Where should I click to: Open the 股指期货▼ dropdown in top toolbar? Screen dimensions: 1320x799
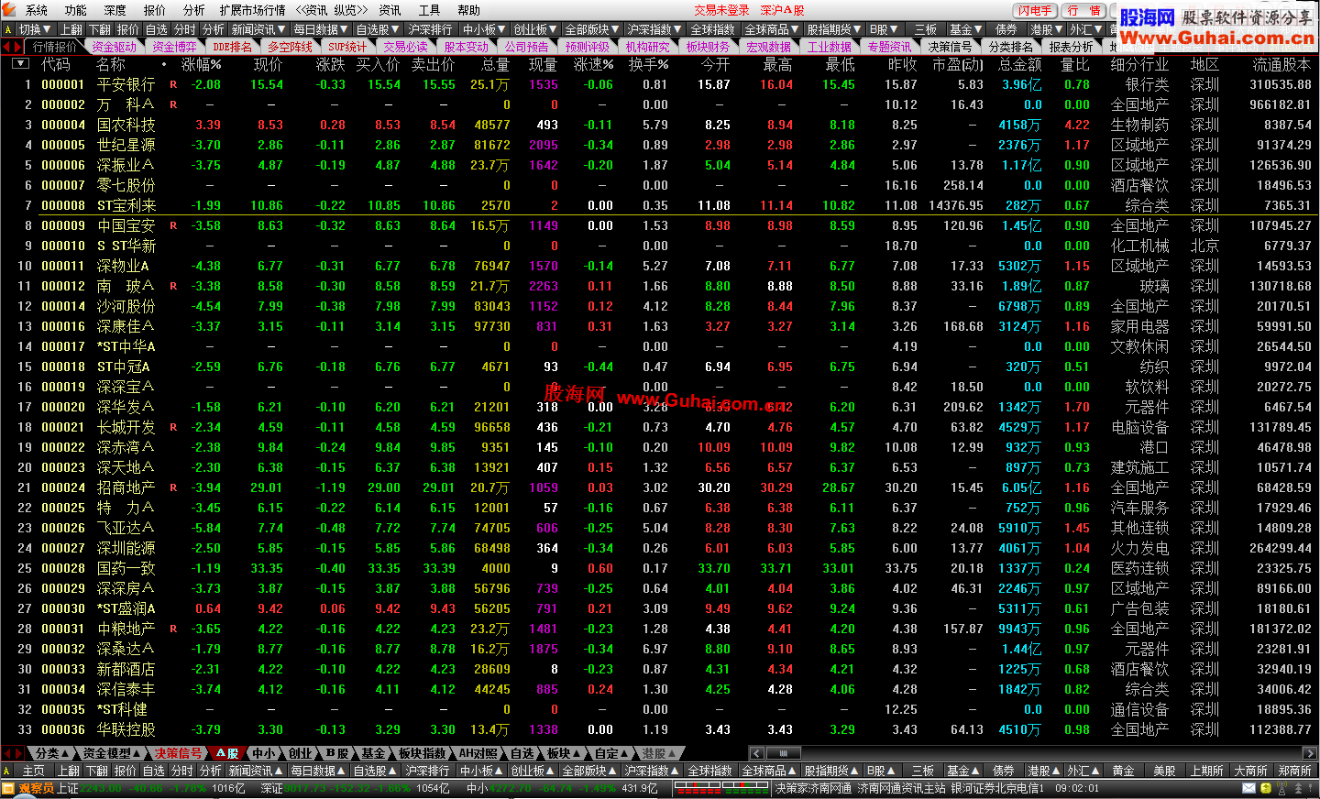pos(833,29)
